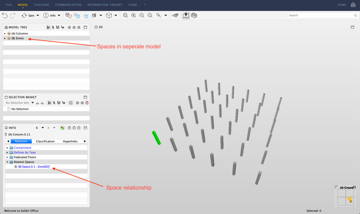The width and height of the screenshot is (360, 214).
Task: Toggle Selection Basket hierarchy mode
Action: point(49,103)
